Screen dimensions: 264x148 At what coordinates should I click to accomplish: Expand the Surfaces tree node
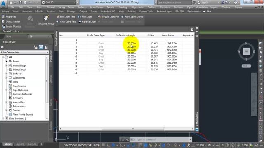pyautogui.click(x=7, y=74)
